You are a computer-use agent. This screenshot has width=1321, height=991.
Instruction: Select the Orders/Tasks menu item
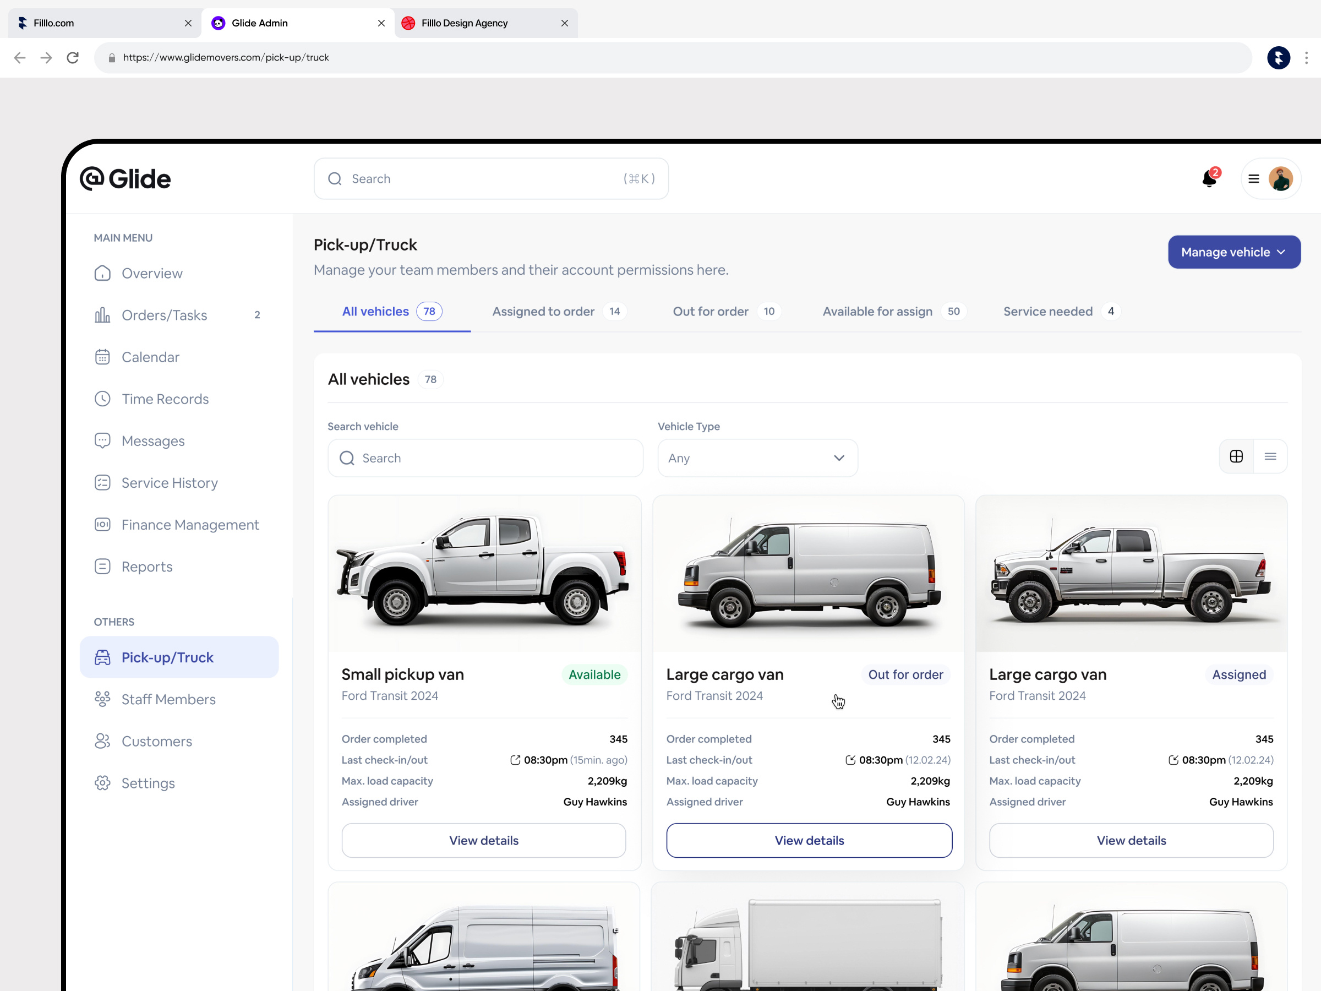pyautogui.click(x=164, y=315)
